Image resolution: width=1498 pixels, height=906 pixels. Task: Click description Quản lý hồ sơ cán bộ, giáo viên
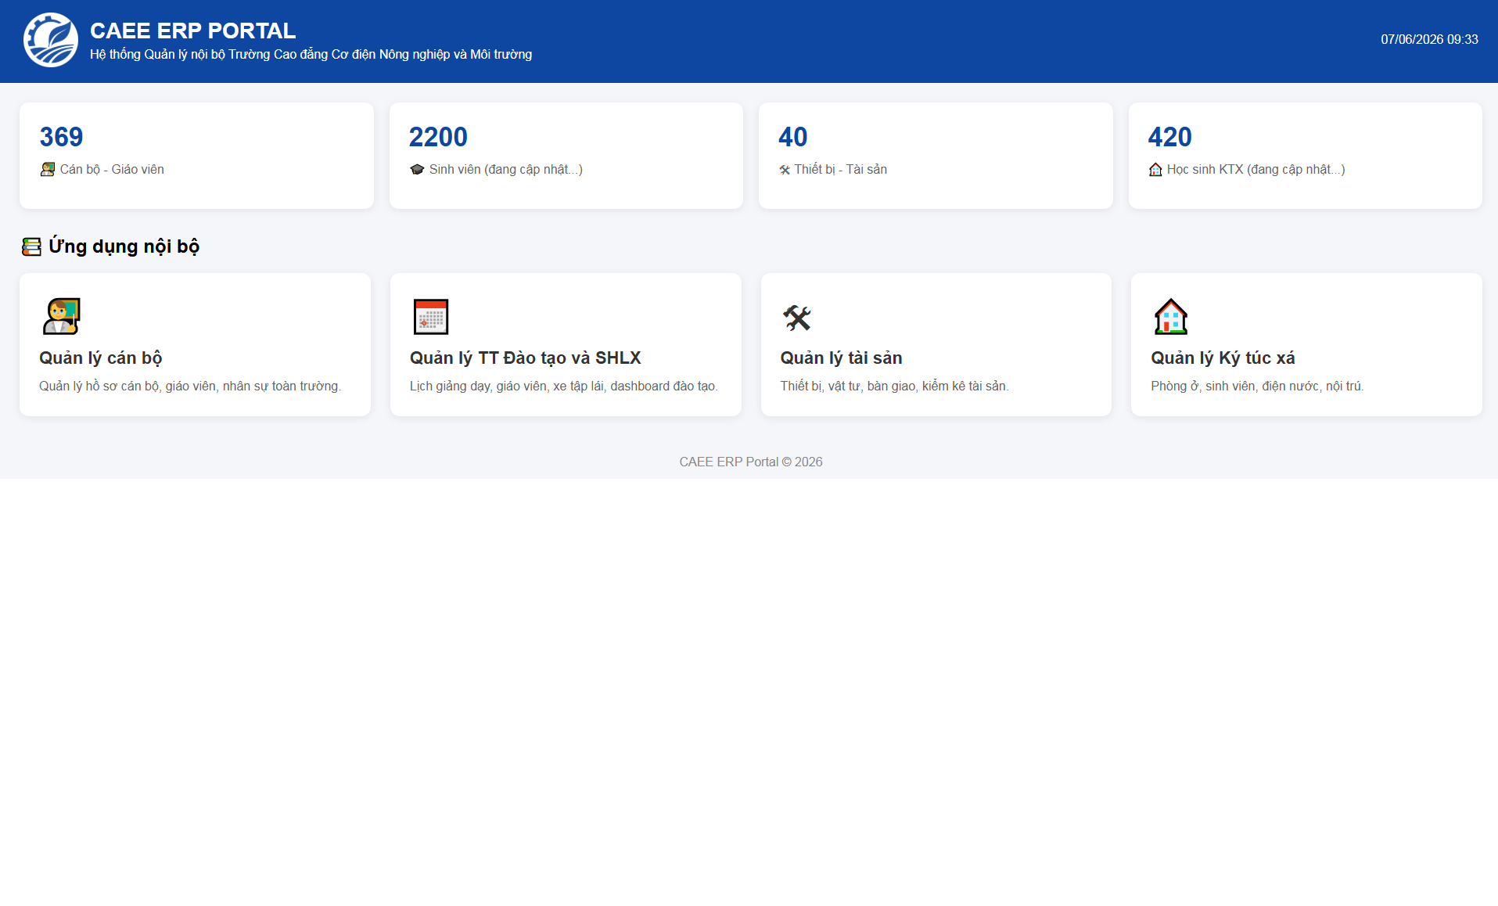pos(190,386)
